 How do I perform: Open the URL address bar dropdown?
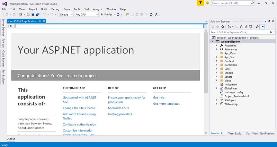click(x=205, y=26)
